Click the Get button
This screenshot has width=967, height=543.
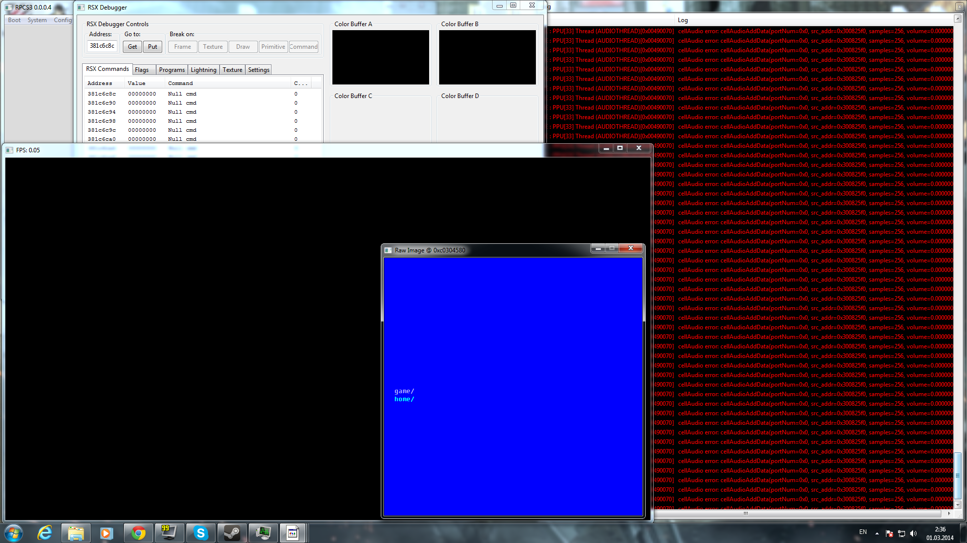[x=132, y=47]
